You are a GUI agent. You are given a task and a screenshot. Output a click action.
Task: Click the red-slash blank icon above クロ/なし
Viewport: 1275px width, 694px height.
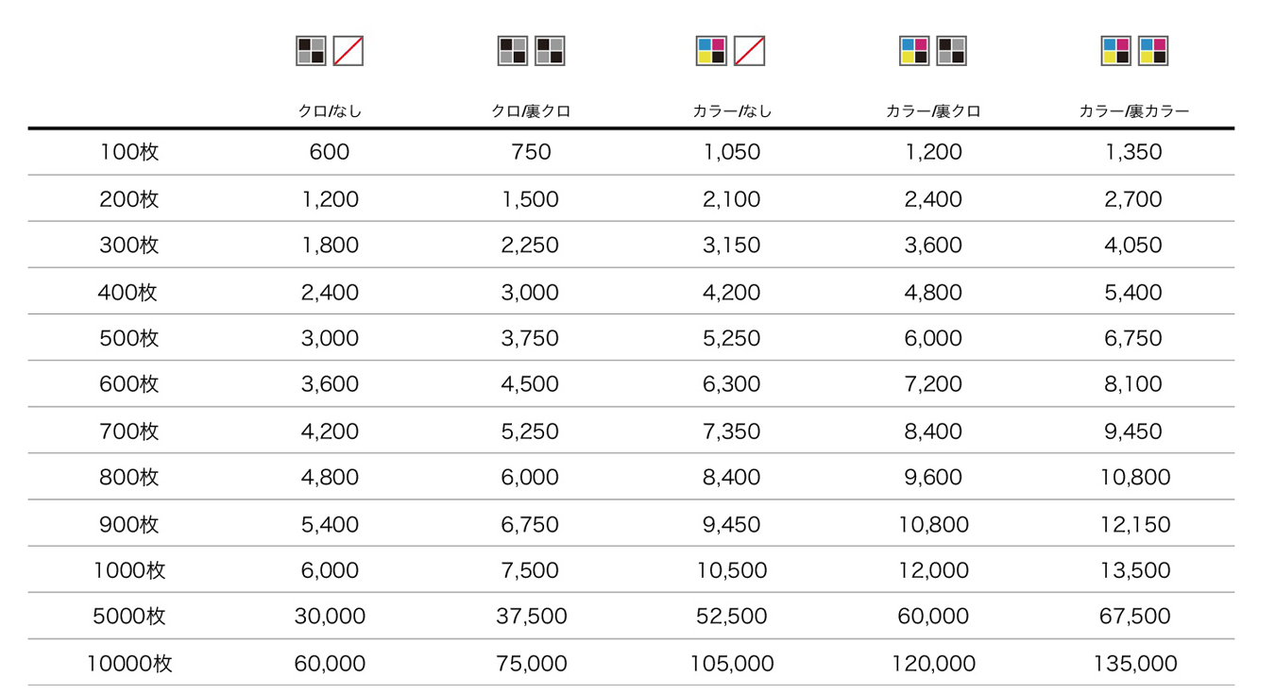click(348, 51)
